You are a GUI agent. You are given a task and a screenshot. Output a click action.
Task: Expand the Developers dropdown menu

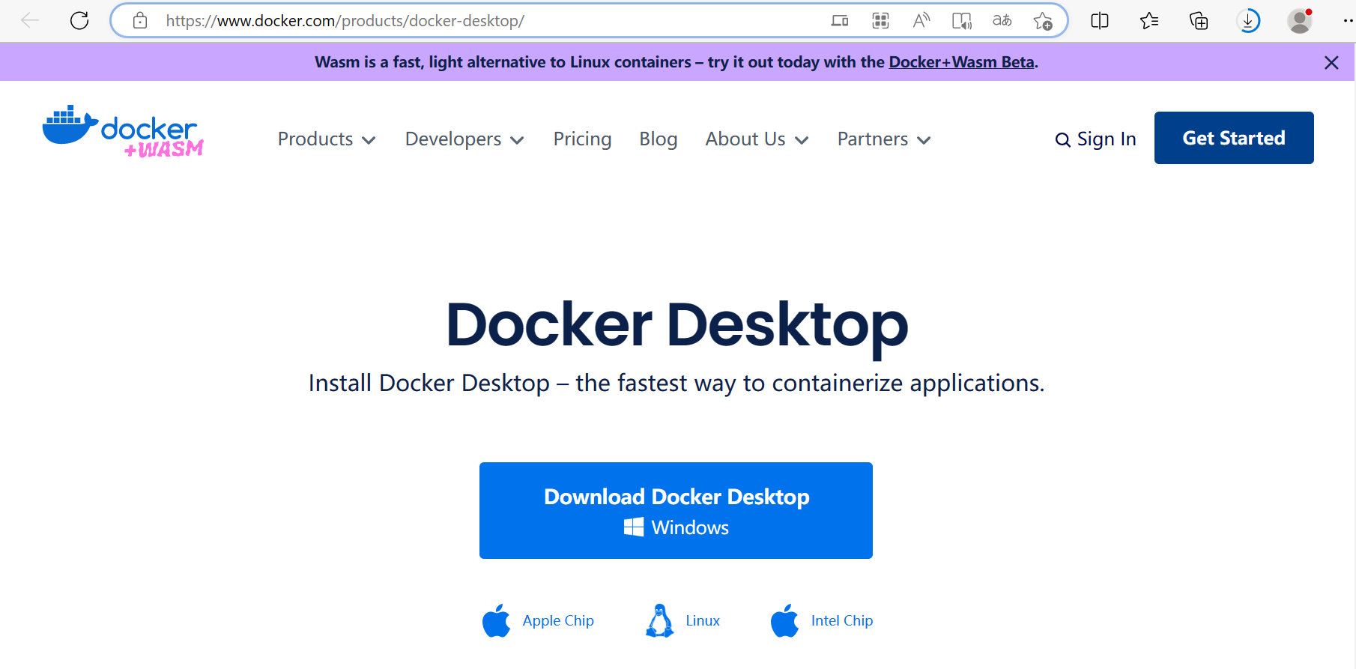[464, 139]
